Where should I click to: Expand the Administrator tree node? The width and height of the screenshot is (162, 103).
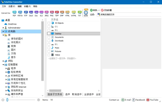[x=3, y=28]
